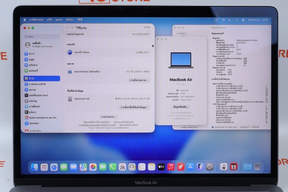The height and width of the screenshot is (192, 288).
Task: Open Contacts app in the Dock
Action: pyautogui.click(x=132, y=167)
